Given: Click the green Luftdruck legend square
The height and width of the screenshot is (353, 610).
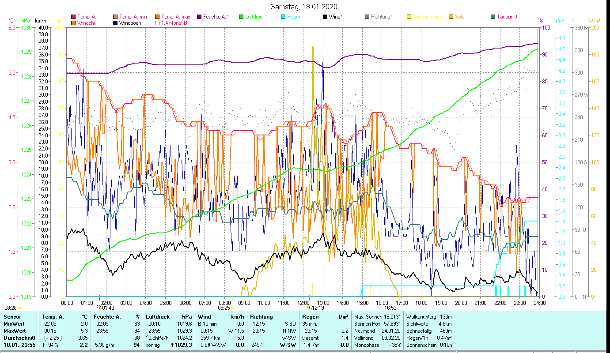Looking at the screenshot, I should [241, 17].
